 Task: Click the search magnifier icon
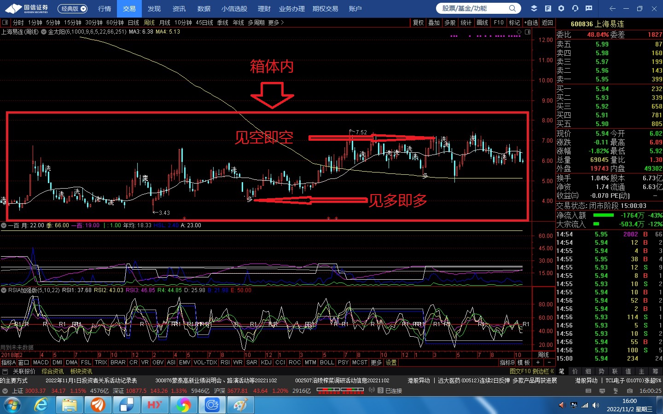point(512,8)
